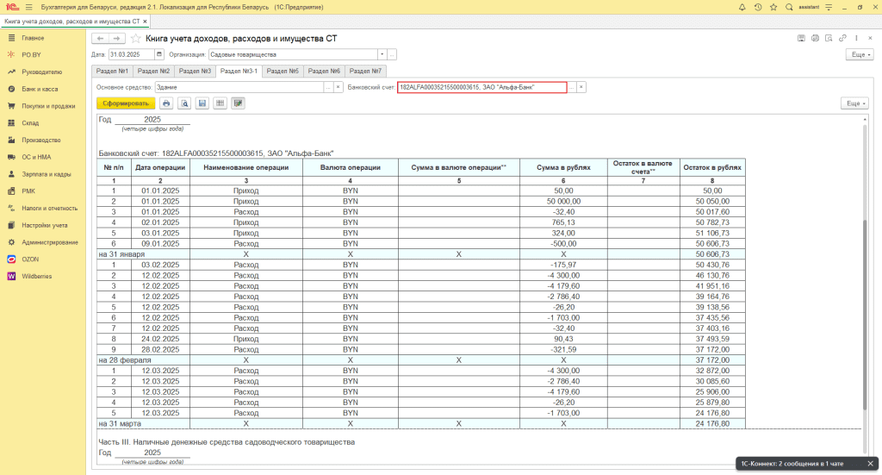
Task: Open the date calendar picker icon
Action: click(x=159, y=54)
